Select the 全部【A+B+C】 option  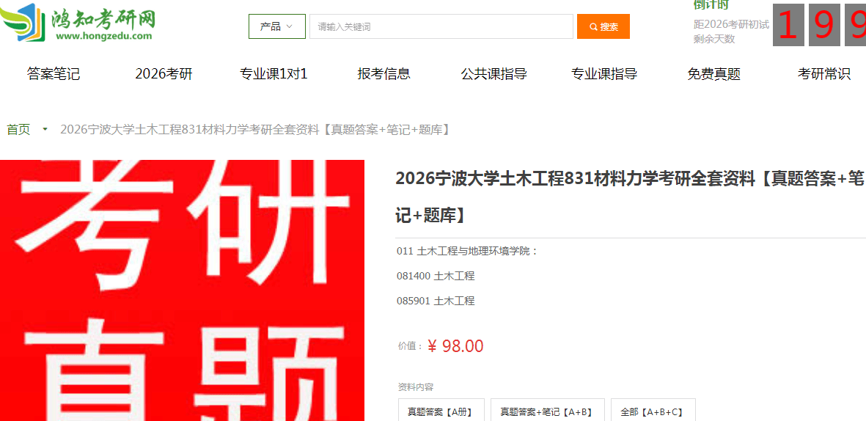[x=653, y=411]
